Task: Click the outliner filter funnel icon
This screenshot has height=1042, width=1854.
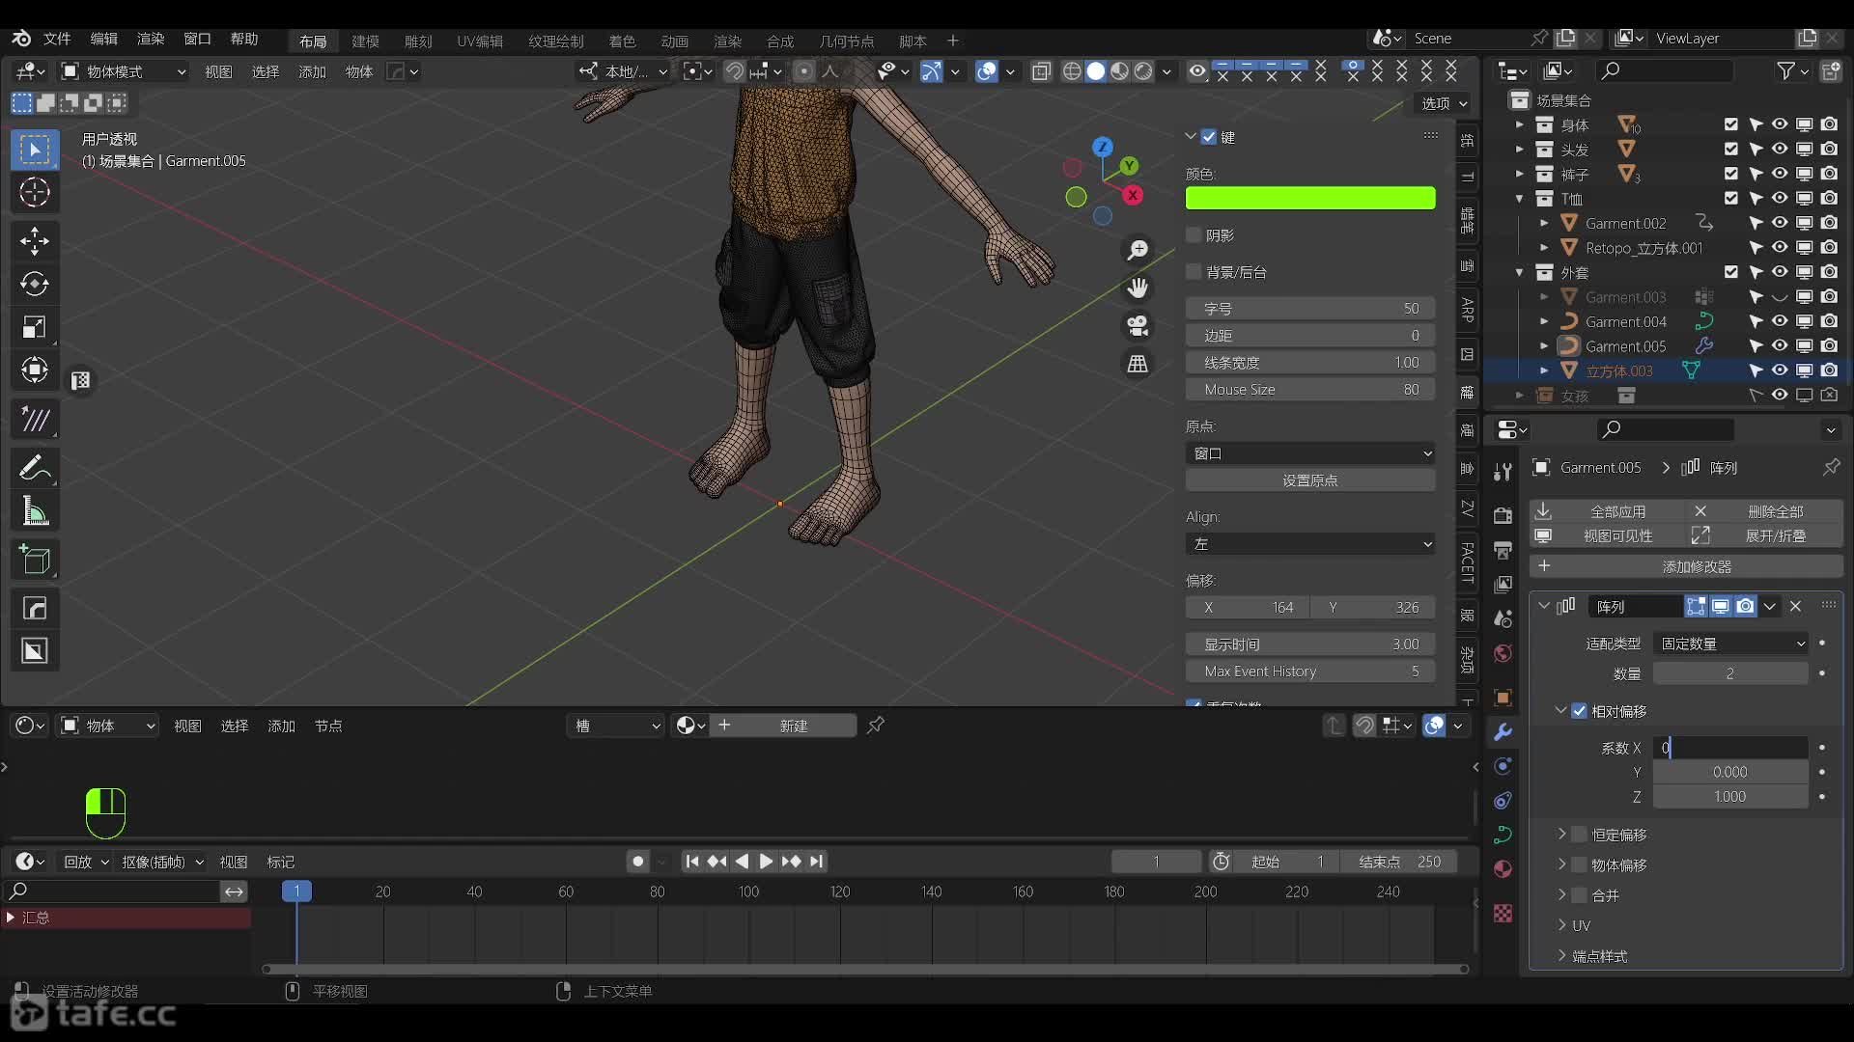Action: [x=1786, y=70]
